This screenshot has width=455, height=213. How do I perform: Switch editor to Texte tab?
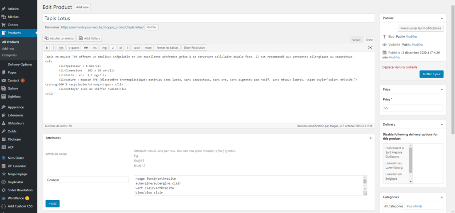coord(369,40)
